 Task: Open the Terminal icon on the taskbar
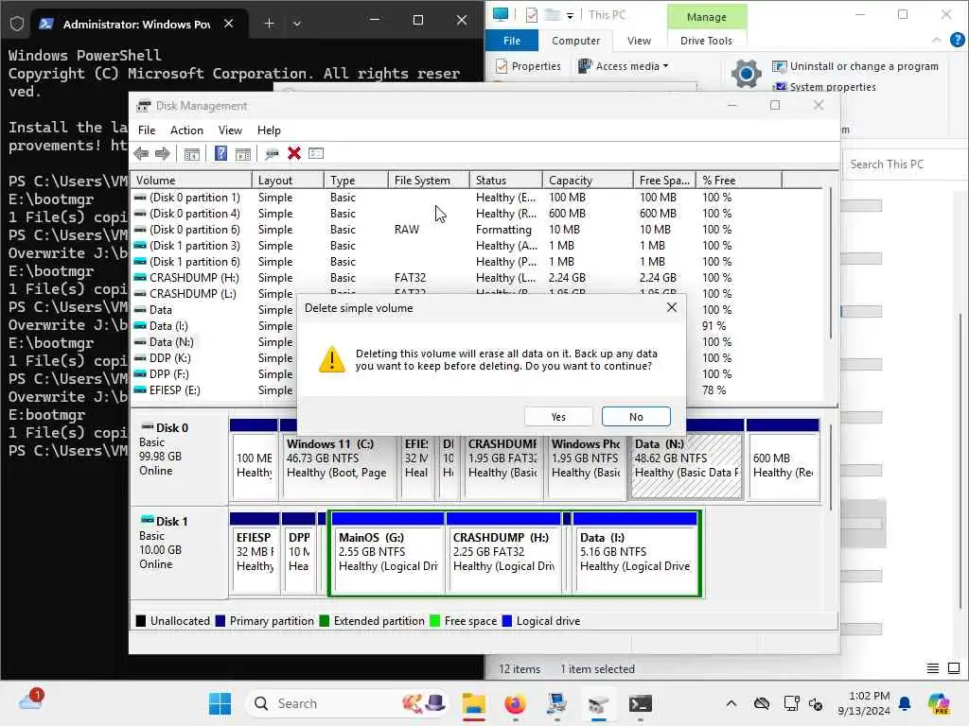pyautogui.click(x=641, y=703)
